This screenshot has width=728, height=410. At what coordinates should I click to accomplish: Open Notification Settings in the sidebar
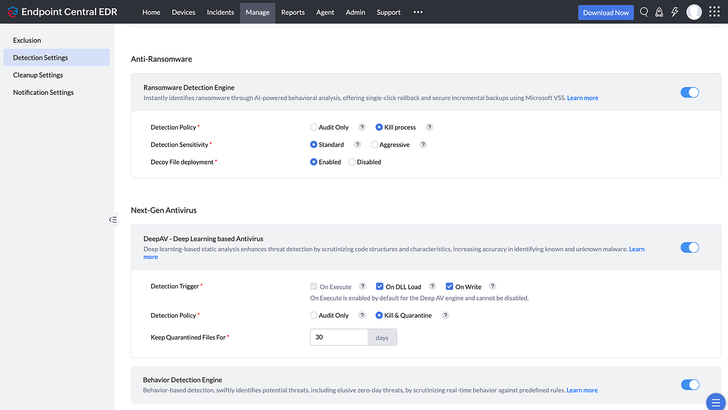(57, 92)
